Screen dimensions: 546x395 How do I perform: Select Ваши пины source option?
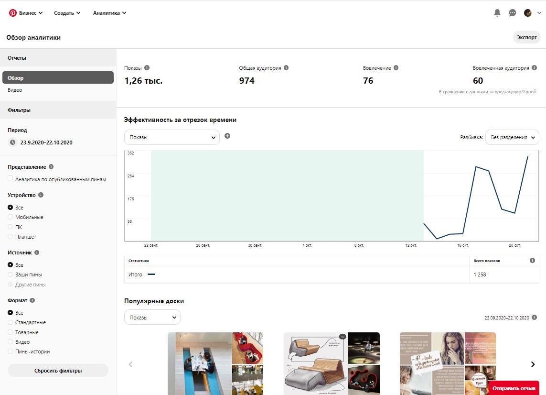11,274
